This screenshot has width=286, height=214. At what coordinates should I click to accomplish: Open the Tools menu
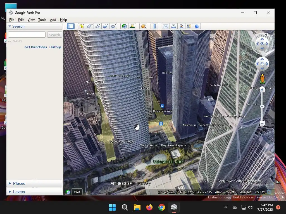42,20
